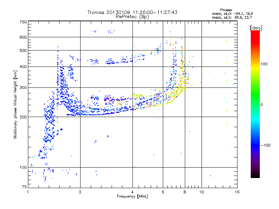Click the x-axis tick label "4"
Screen dimensions: 279x209
[x=133, y=192]
